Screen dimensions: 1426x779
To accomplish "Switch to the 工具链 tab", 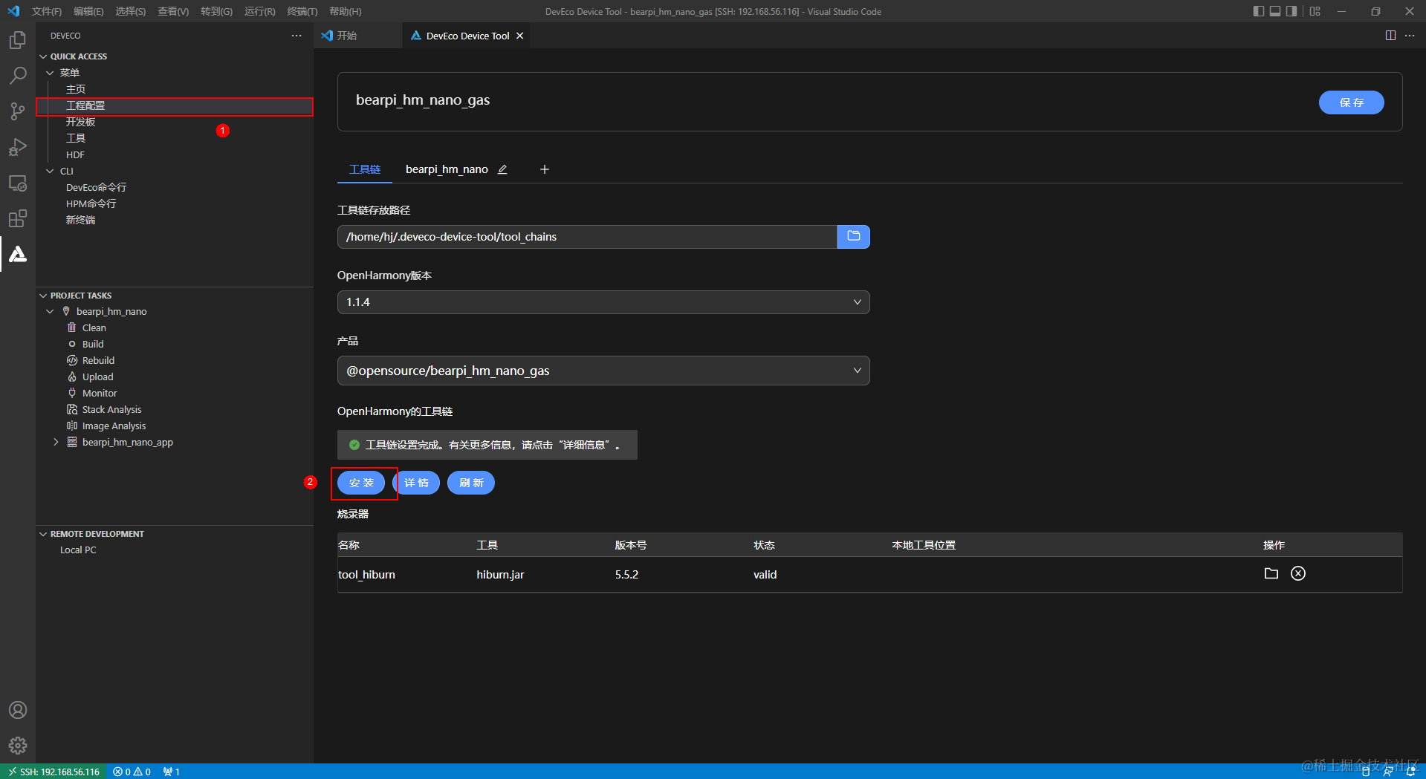I will (x=365, y=169).
